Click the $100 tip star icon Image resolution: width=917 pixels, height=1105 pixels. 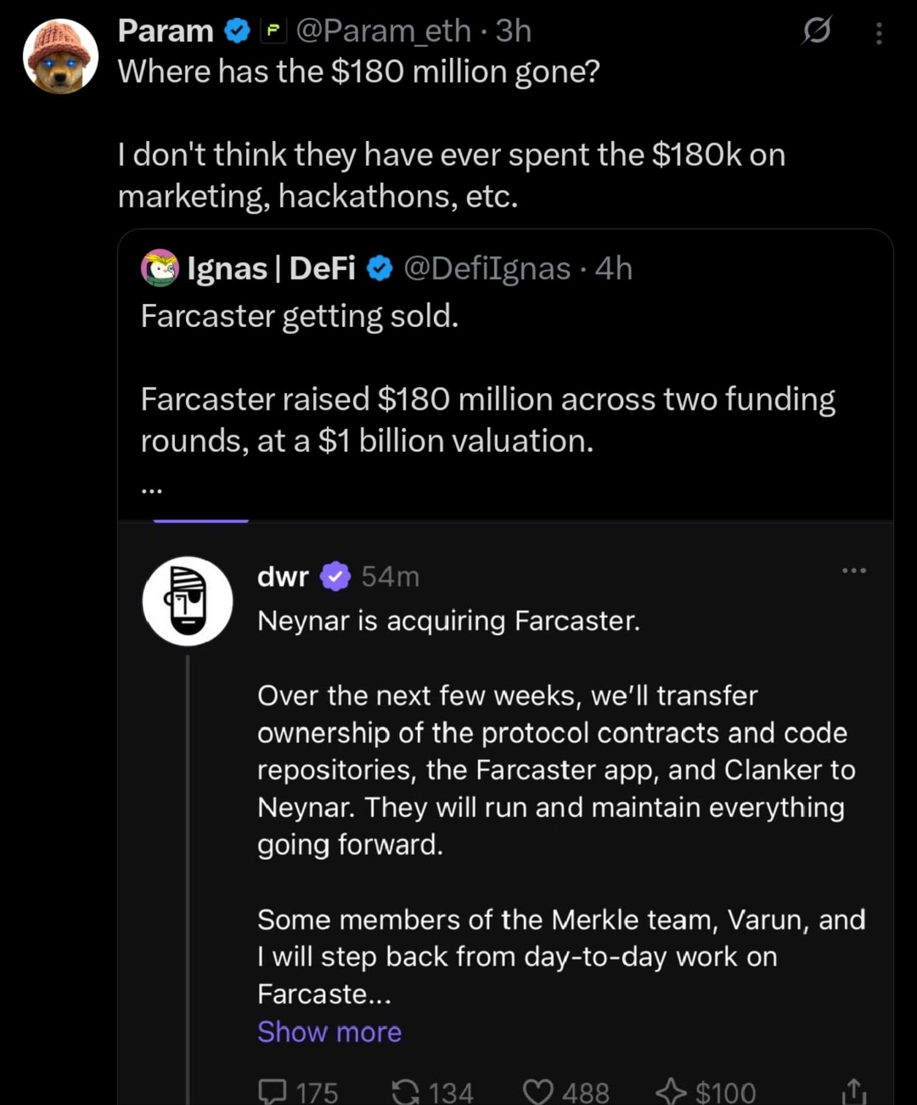(671, 1091)
